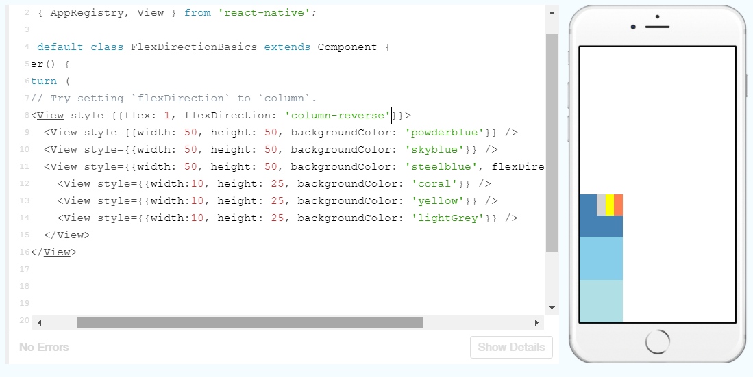Click the No Errors status text
The height and width of the screenshot is (377, 753).
coord(44,347)
